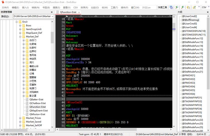Click the file icon of QMapEnent-0.txt

[27, 111]
